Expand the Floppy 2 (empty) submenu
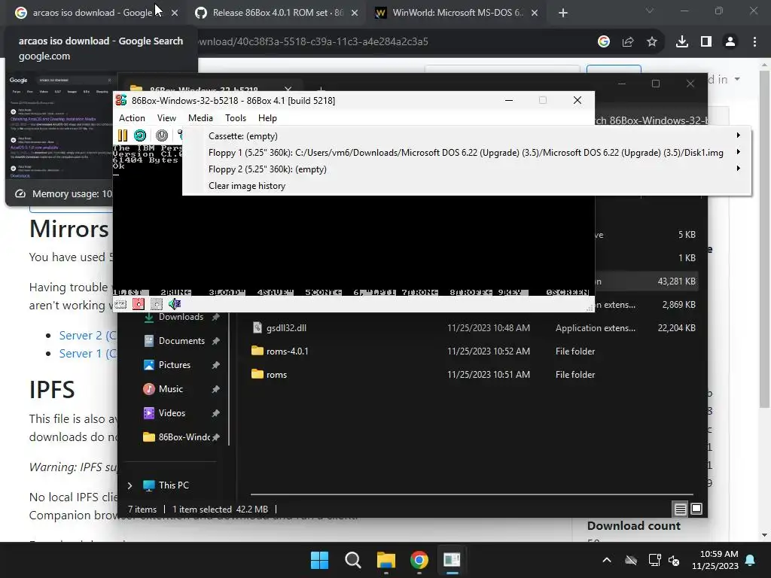 click(x=467, y=169)
